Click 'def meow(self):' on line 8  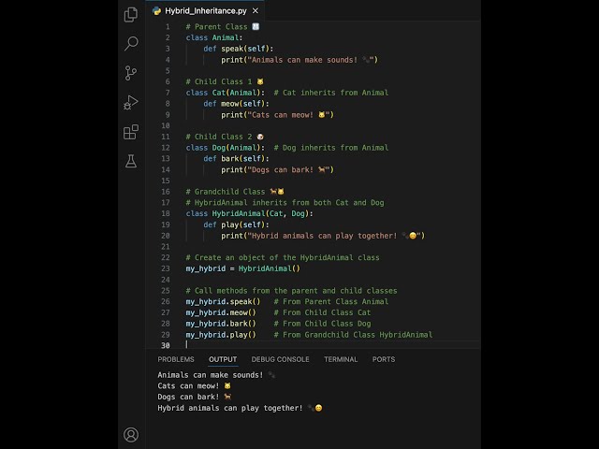pyautogui.click(x=236, y=104)
